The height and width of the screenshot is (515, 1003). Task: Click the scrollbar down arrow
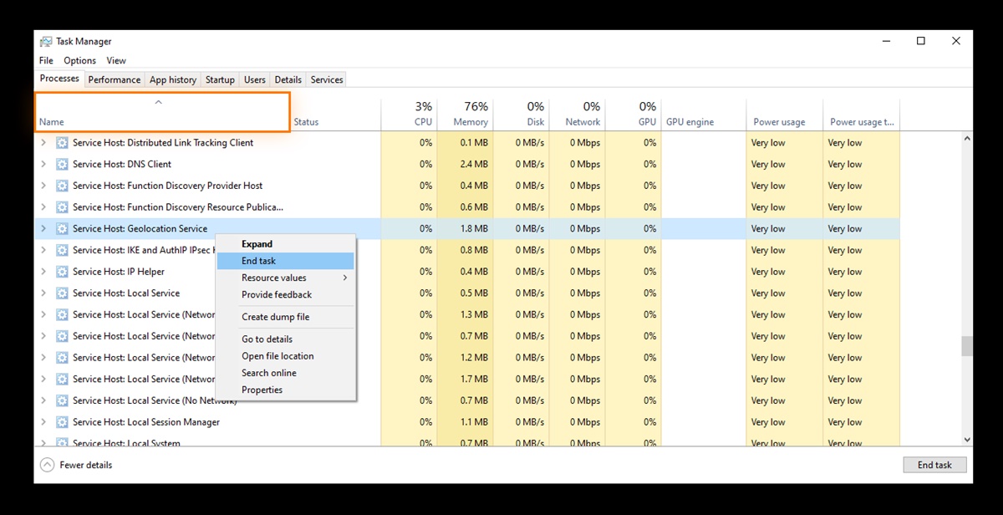click(968, 441)
